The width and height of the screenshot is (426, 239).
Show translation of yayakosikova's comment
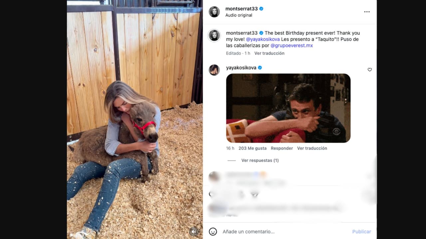(x=312, y=148)
